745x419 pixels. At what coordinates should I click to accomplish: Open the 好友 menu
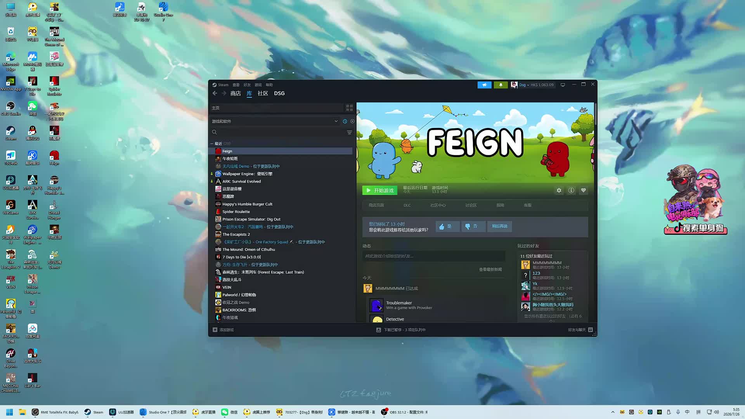point(247,85)
